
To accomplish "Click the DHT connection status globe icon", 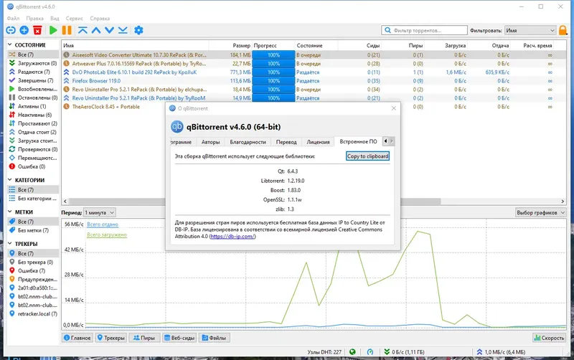I will [352, 352].
